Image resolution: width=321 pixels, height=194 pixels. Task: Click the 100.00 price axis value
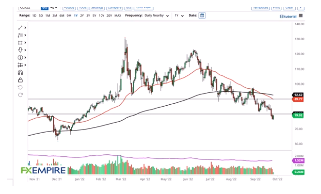(x=300, y=84)
